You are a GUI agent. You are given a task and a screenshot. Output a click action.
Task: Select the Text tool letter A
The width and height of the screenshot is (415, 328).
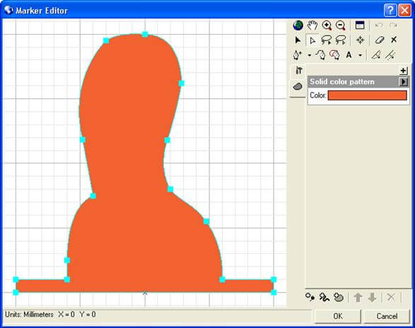coord(349,55)
